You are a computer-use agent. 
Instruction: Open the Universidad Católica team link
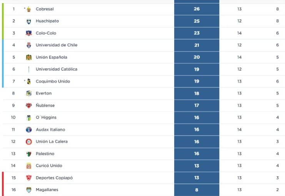[57, 69]
